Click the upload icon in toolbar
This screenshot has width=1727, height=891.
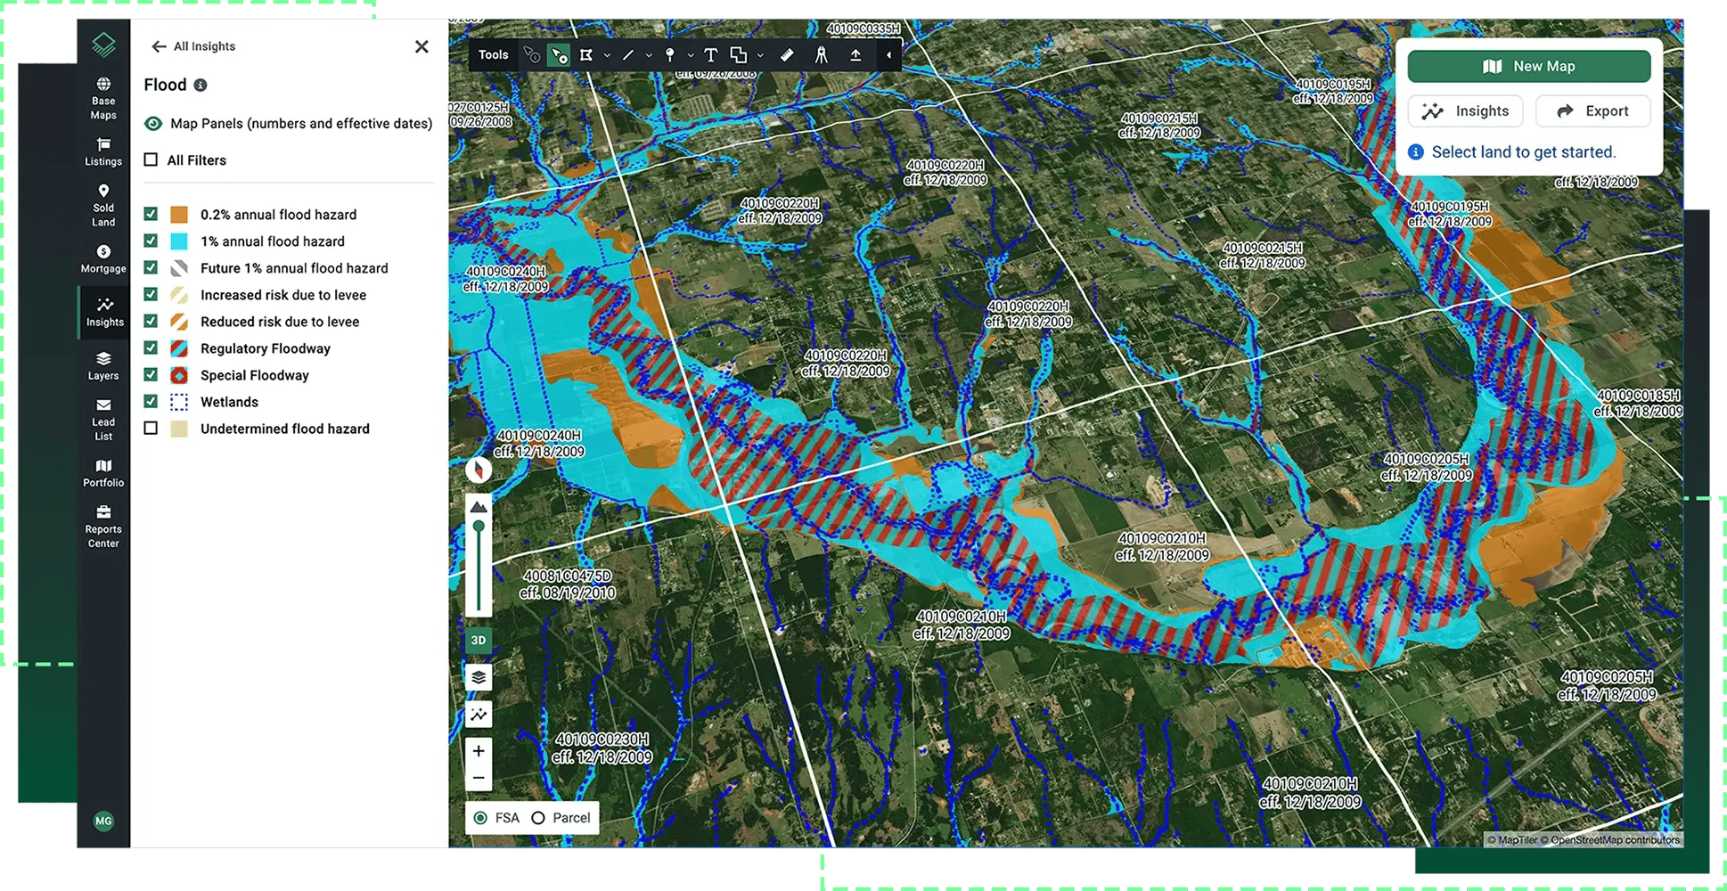point(855,55)
